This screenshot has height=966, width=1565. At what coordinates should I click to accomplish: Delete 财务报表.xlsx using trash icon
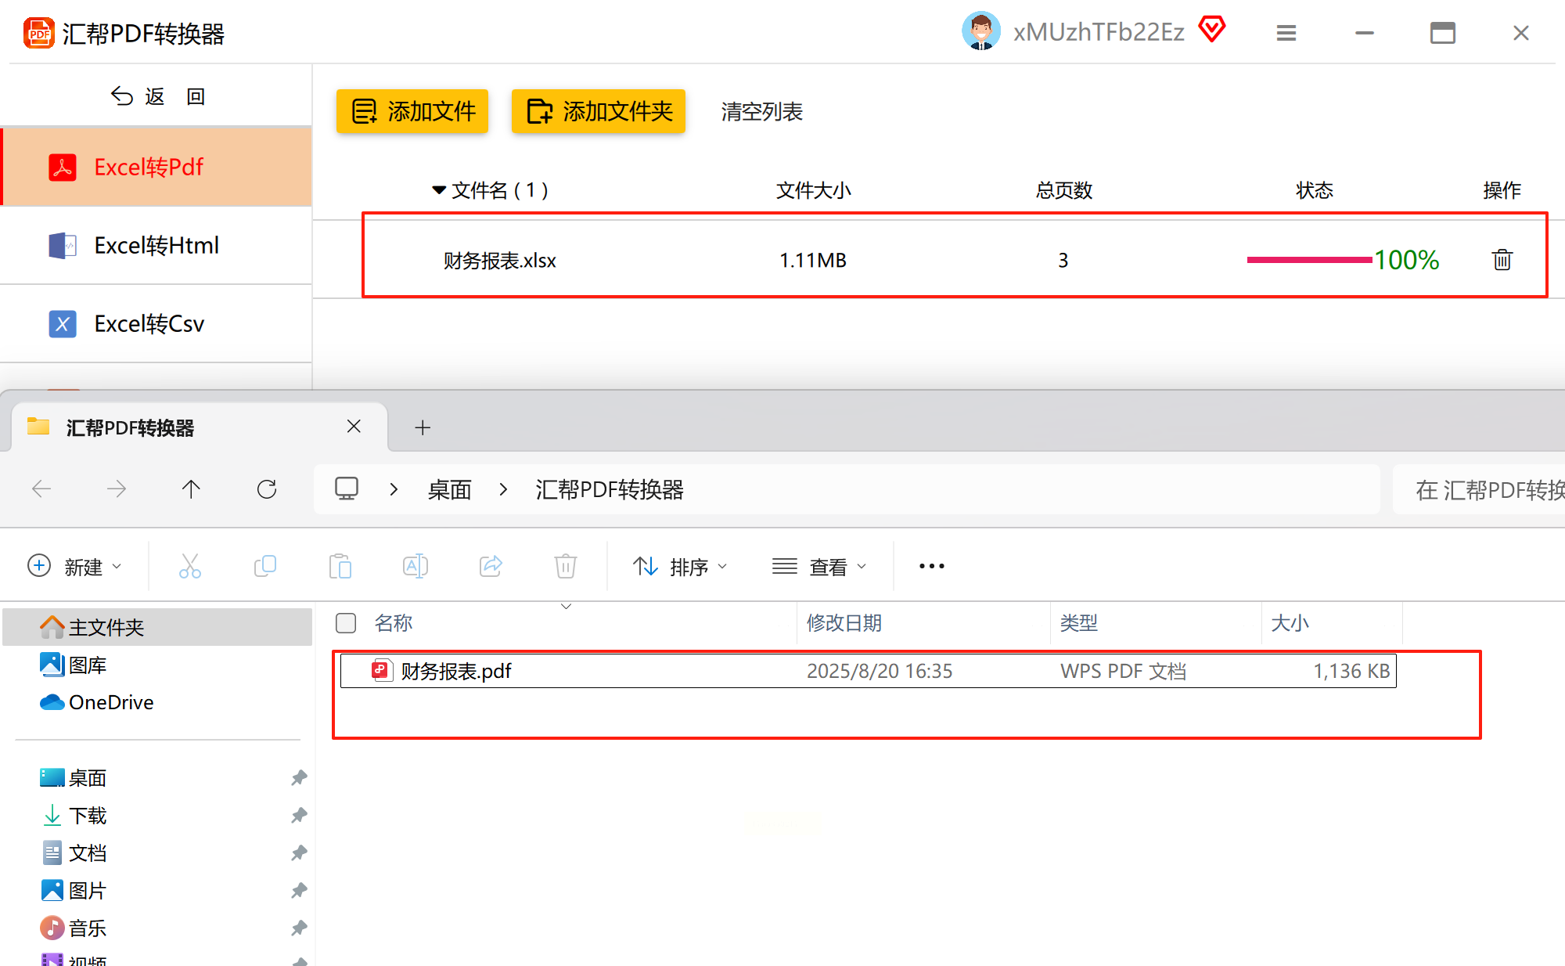point(1502,260)
